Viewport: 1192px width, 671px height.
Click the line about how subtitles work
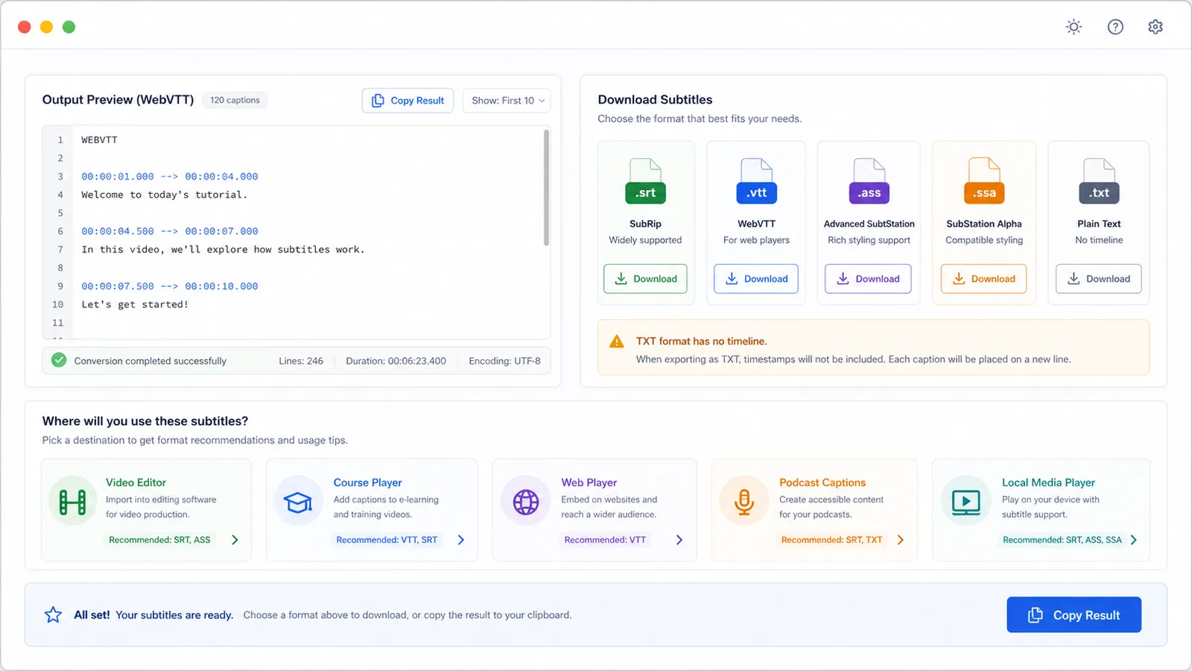coord(223,250)
